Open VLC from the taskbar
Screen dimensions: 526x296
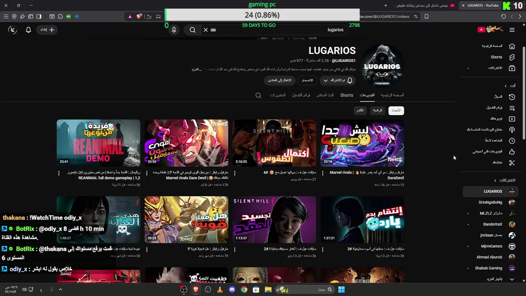[220, 289]
